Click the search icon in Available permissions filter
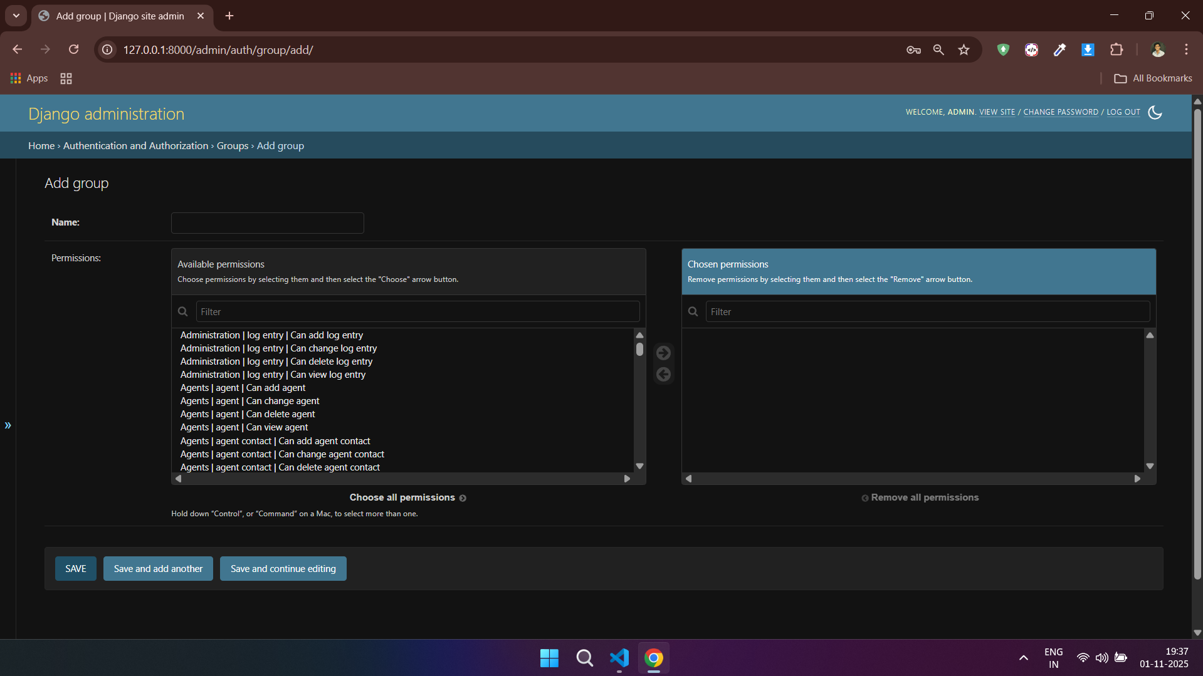Image resolution: width=1203 pixels, height=676 pixels. [183, 311]
